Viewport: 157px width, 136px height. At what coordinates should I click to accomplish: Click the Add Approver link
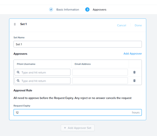(132, 54)
